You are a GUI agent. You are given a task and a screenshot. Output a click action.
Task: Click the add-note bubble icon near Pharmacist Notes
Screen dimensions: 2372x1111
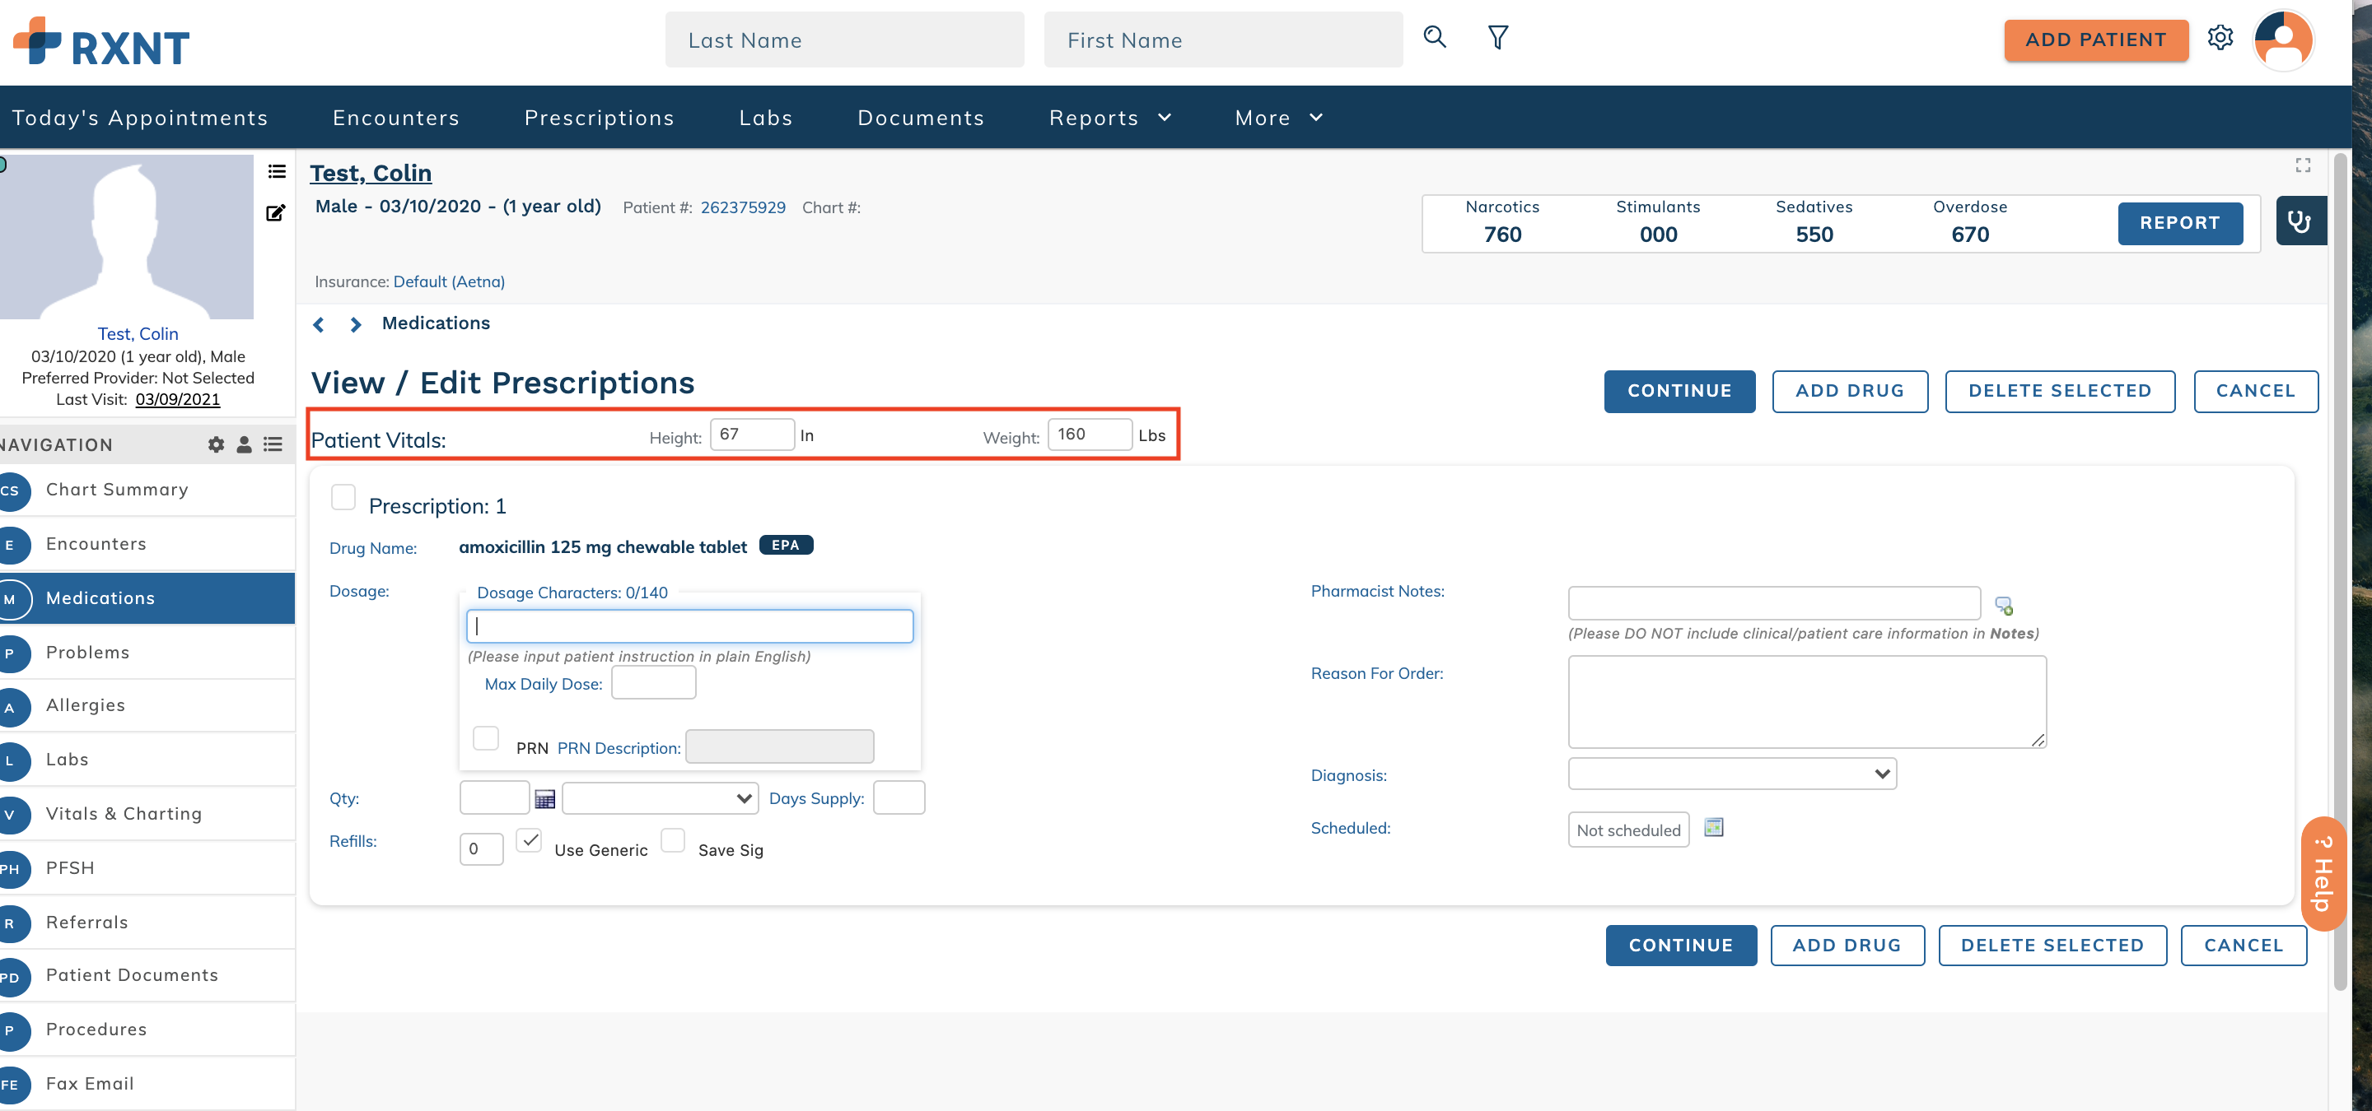coord(2005,604)
